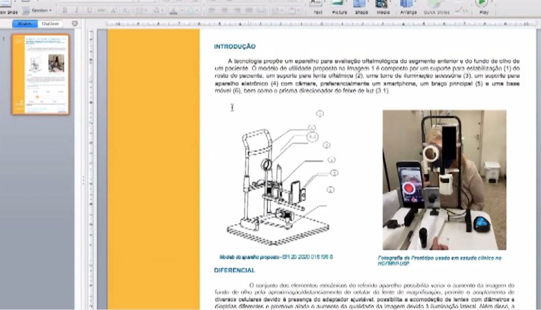Select slide 1 thumbnail
Image resolution: width=541 pixels, height=310 pixels.
tap(41, 74)
